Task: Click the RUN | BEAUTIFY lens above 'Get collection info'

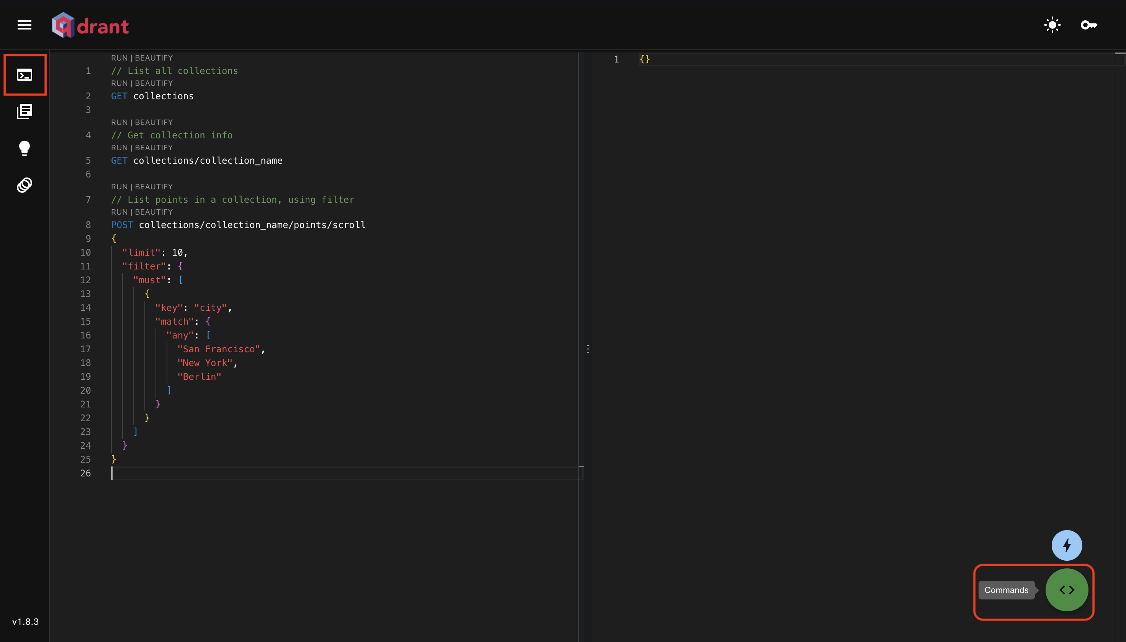Action: pyautogui.click(x=142, y=122)
